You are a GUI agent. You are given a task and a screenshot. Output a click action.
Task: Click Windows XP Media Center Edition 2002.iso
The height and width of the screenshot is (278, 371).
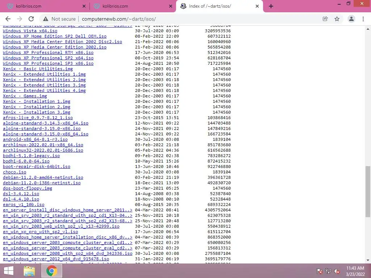tap(55, 47)
